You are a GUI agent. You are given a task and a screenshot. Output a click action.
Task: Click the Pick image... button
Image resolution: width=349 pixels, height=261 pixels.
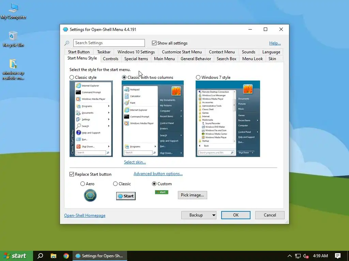click(192, 195)
